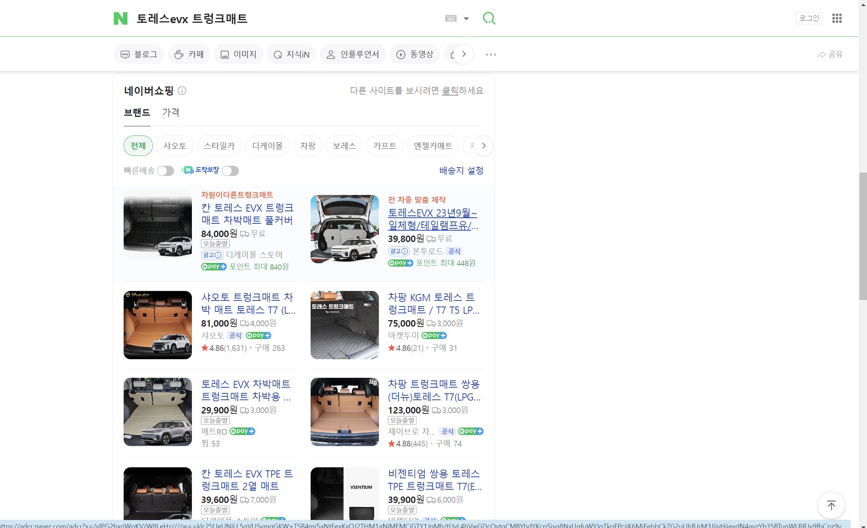Open the 블로그 search tab
Image resolution: width=867 pixels, height=528 pixels.
139,54
